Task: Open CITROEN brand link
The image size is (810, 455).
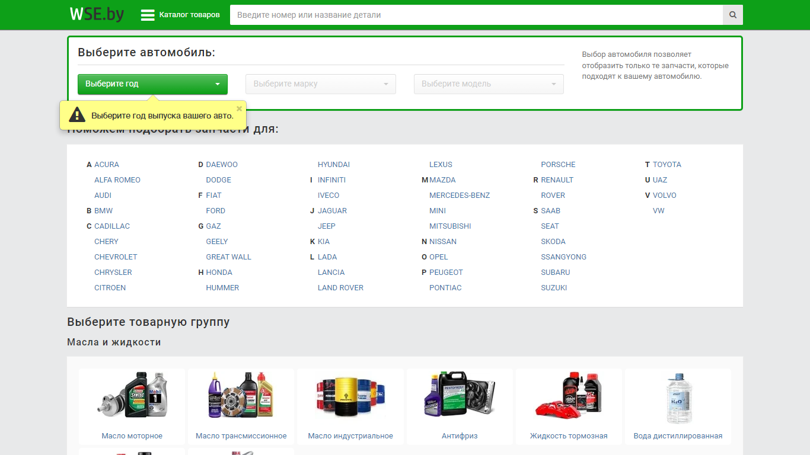Action: pos(110,288)
